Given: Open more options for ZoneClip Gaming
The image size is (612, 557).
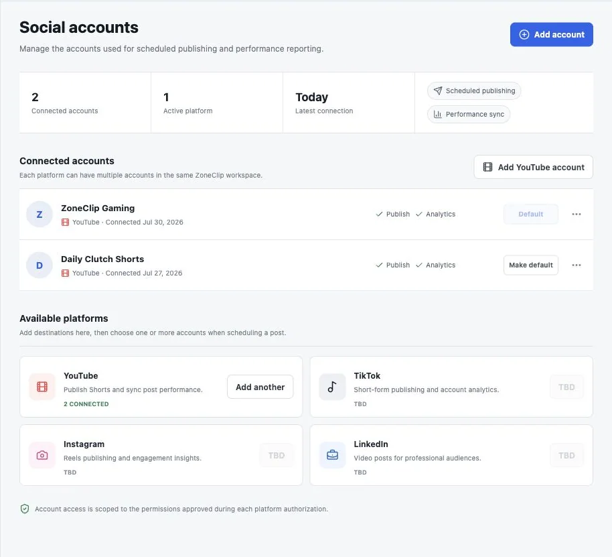Looking at the screenshot, I should coord(576,214).
